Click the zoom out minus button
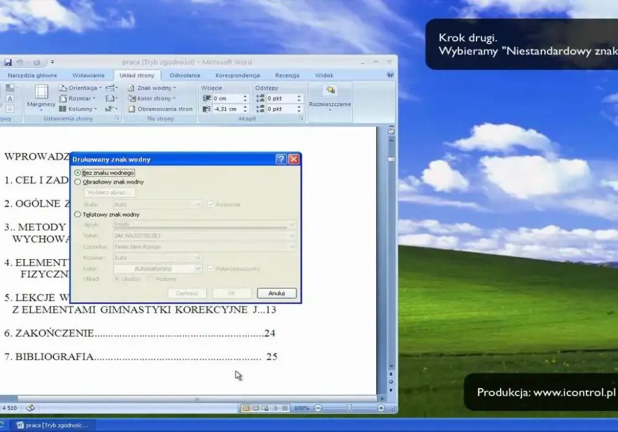This screenshot has height=432, width=618. [x=318, y=408]
